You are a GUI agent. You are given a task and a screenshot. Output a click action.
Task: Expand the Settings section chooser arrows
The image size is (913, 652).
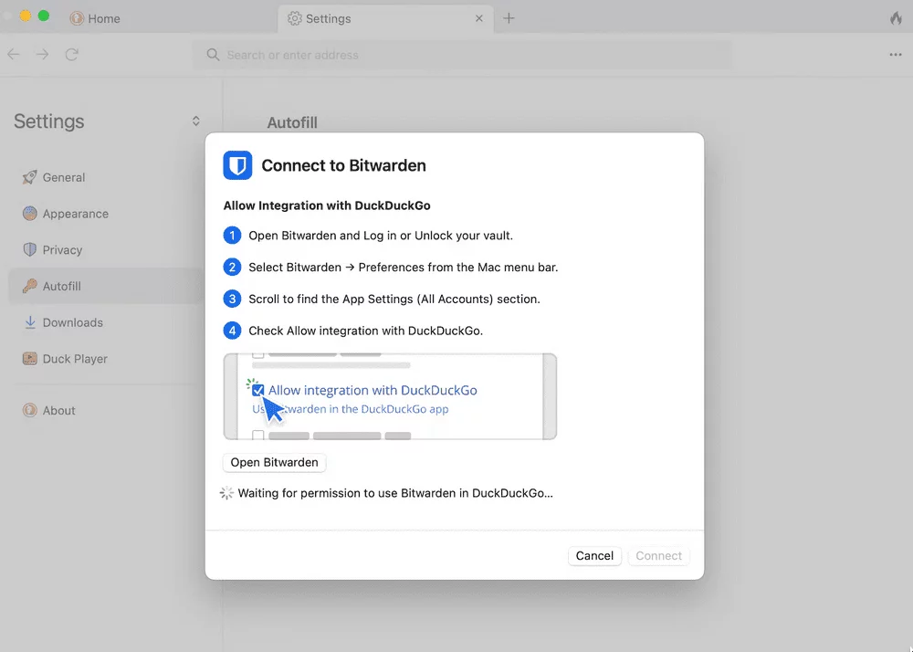(195, 121)
